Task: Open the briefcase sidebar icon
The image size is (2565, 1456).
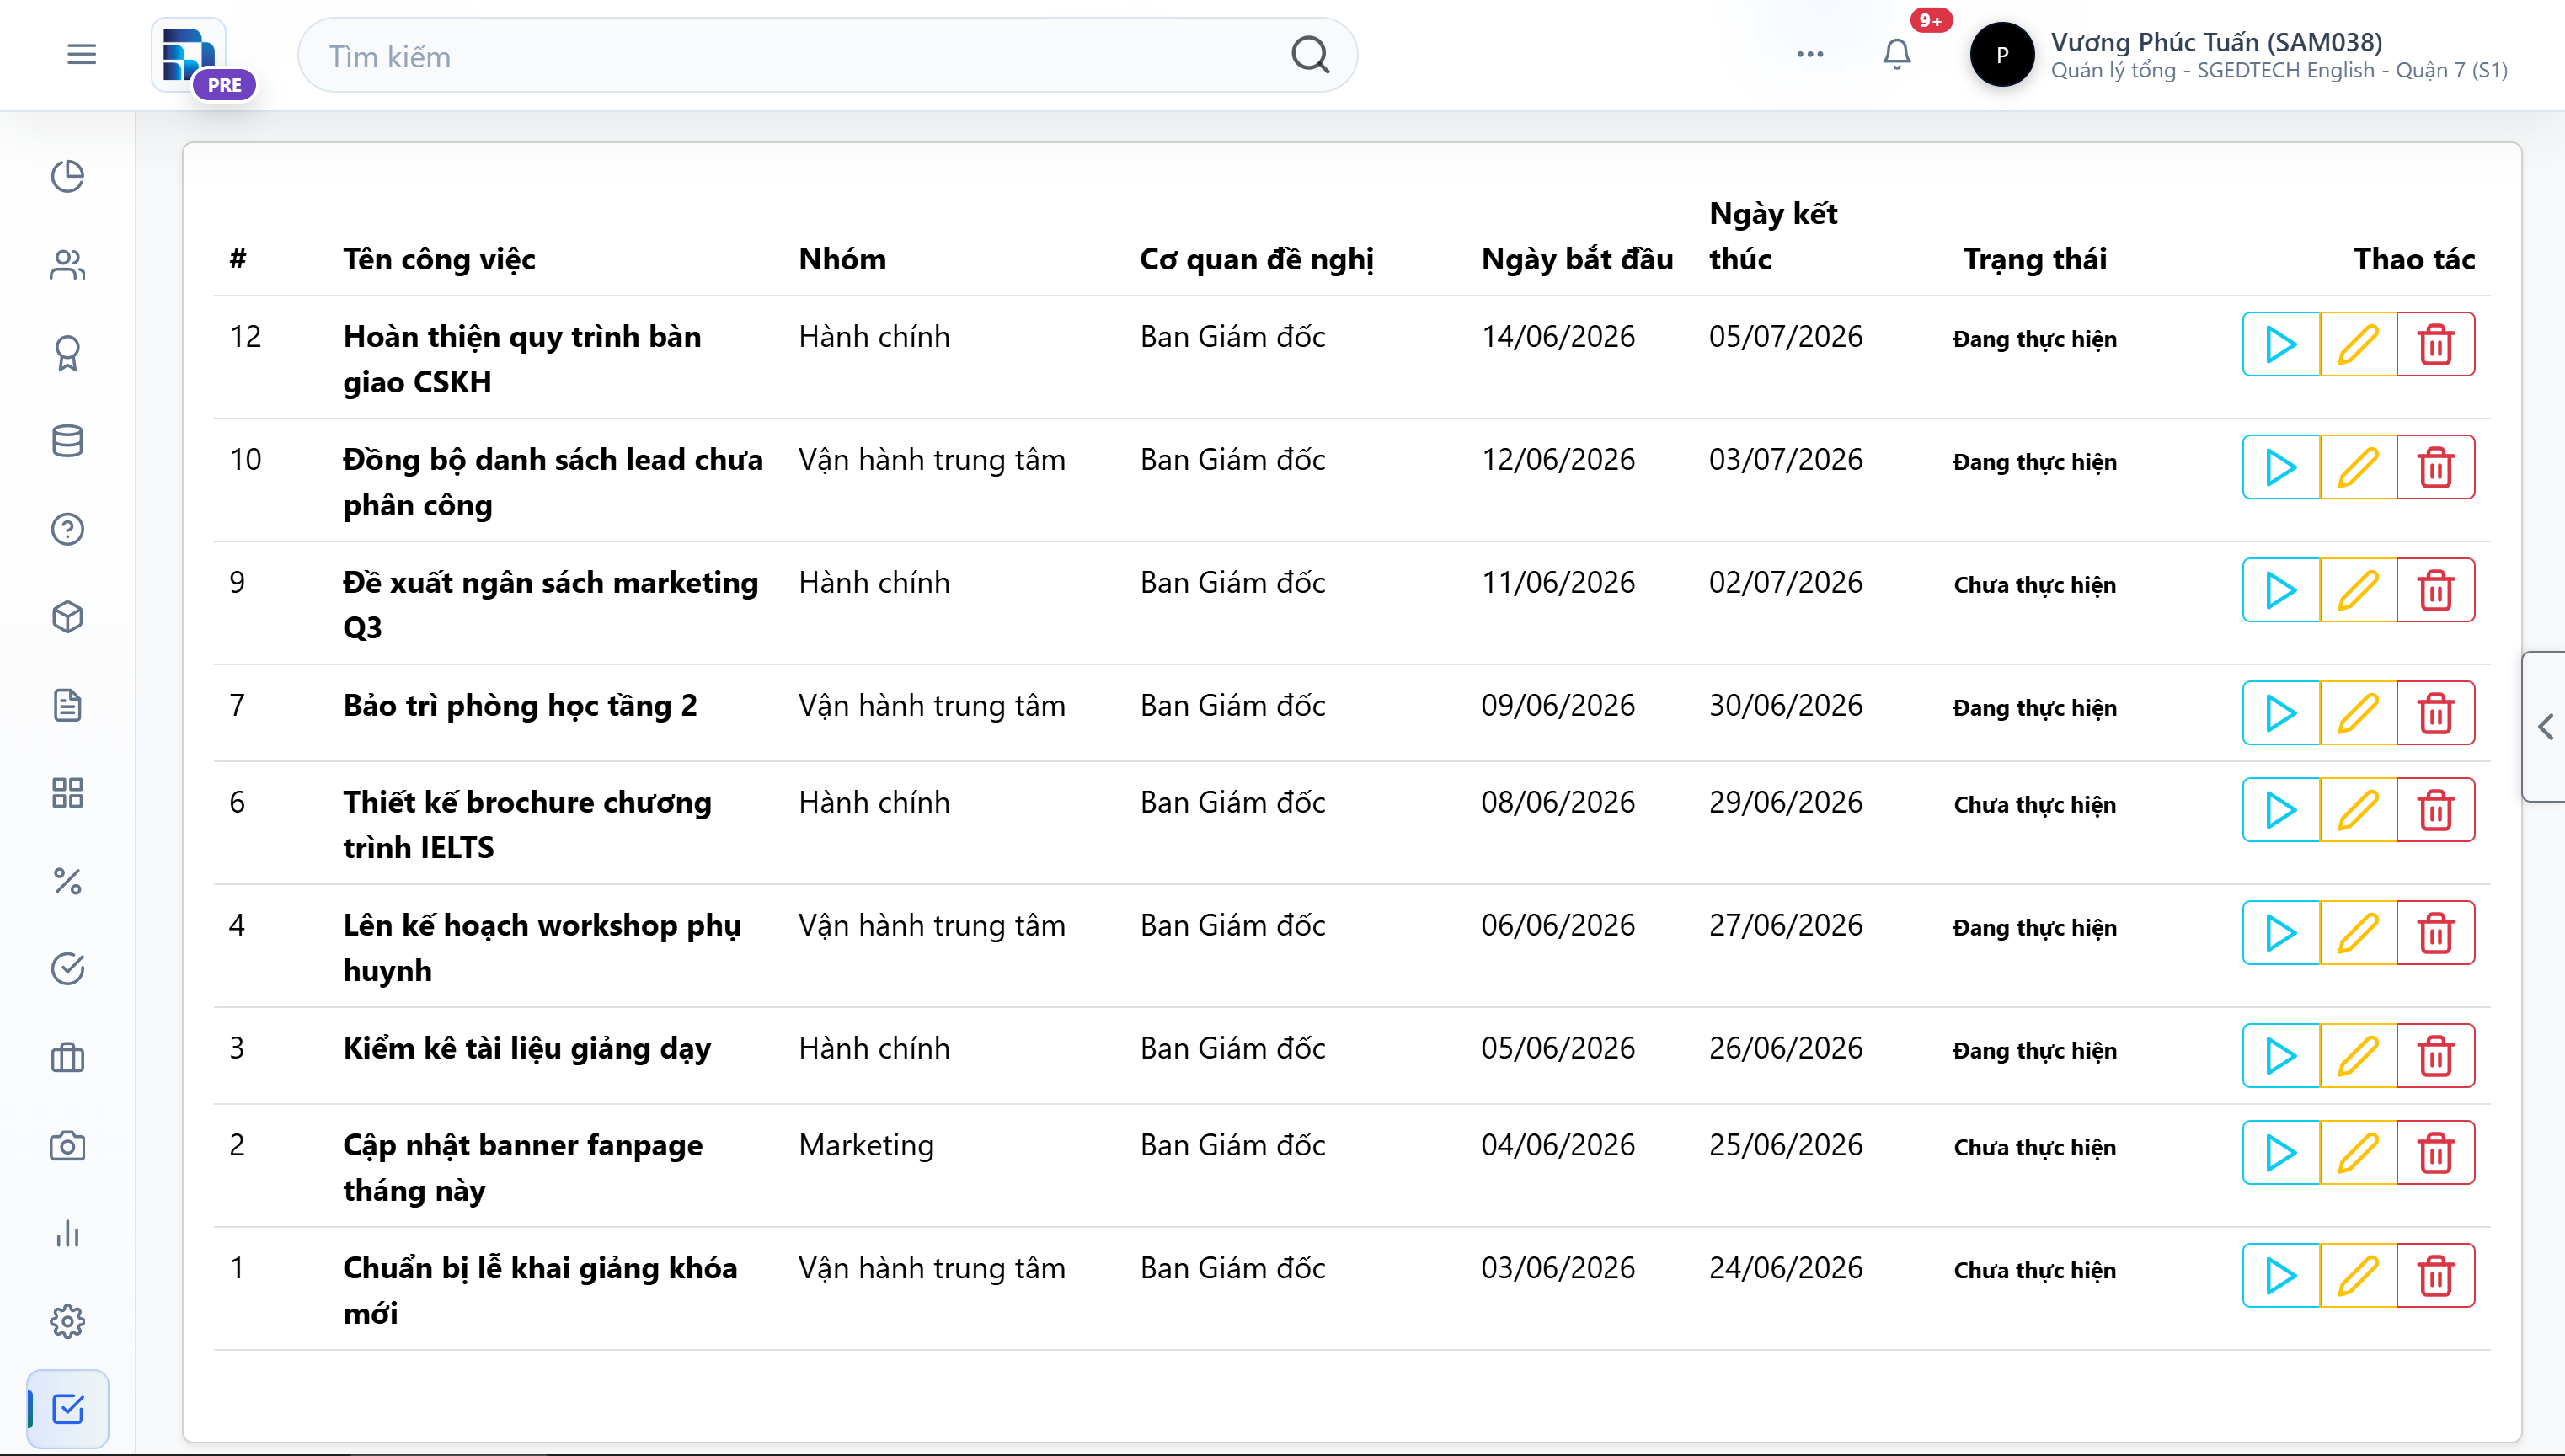Action: 67,1057
